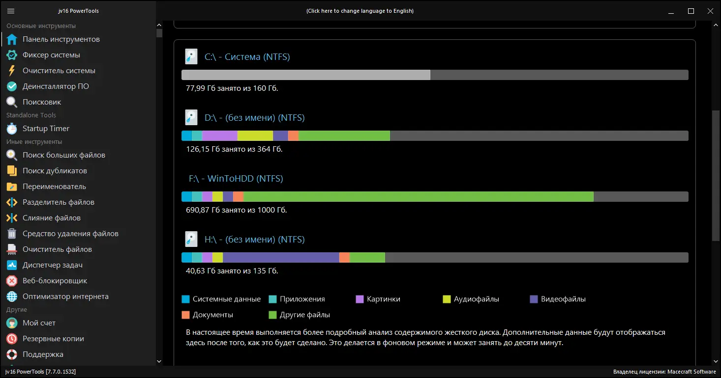Click the Duplicate Finder icon
The image size is (721, 378).
pos(12,171)
